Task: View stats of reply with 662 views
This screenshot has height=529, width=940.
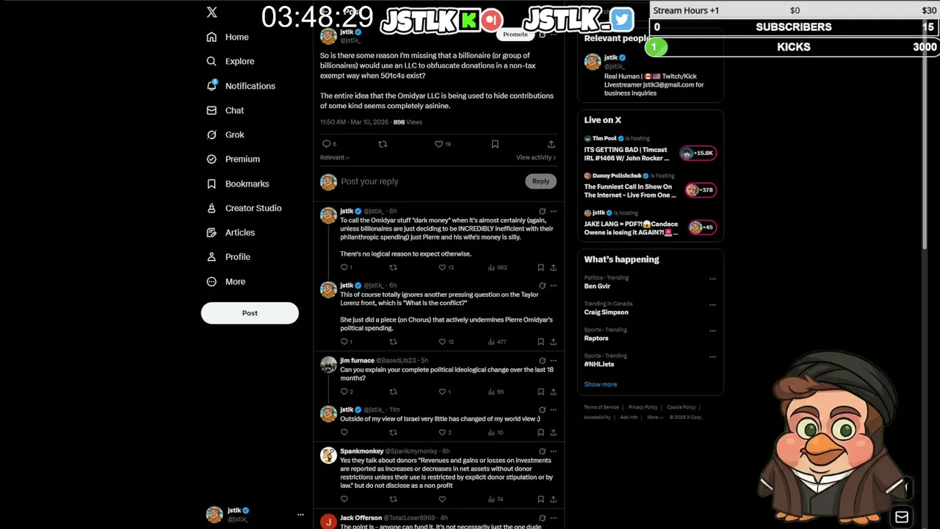Action: [497, 267]
